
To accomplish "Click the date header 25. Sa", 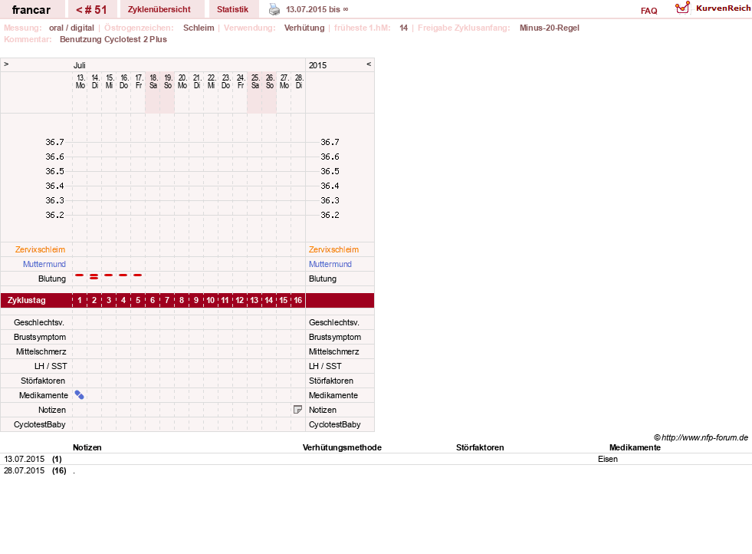I will coord(255,81).
